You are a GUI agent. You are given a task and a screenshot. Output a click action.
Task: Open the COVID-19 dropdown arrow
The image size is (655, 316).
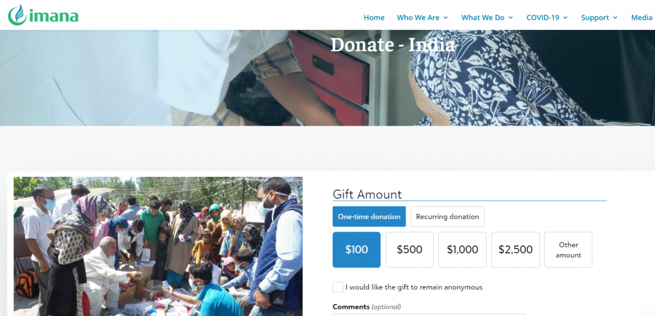(565, 18)
